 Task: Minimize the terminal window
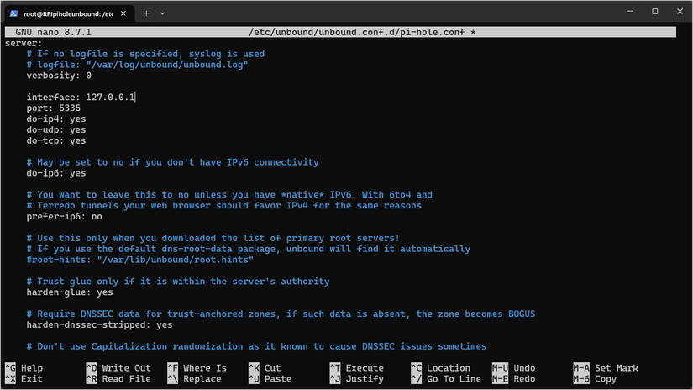[630, 12]
